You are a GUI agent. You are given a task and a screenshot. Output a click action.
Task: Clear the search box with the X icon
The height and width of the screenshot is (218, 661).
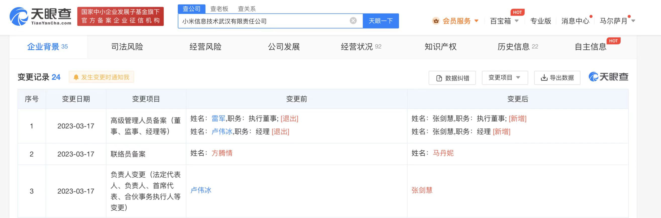(x=353, y=21)
